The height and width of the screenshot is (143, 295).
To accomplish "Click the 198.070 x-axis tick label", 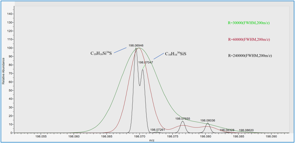I will coord(140,137).
